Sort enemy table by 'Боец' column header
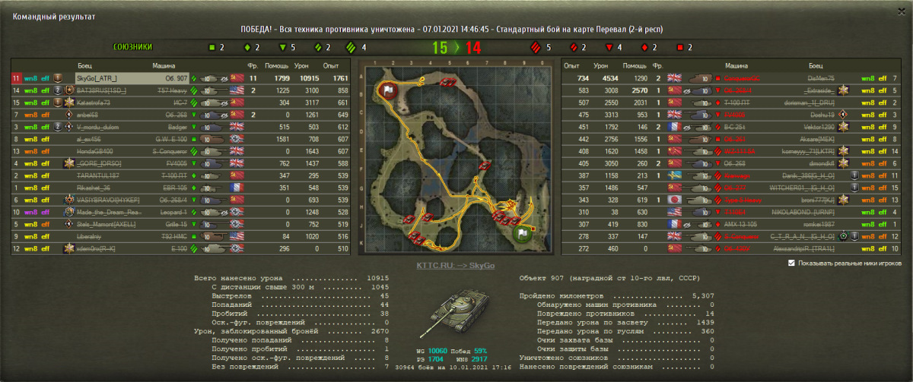This screenshot has width=913, height=382. point(815,66)
